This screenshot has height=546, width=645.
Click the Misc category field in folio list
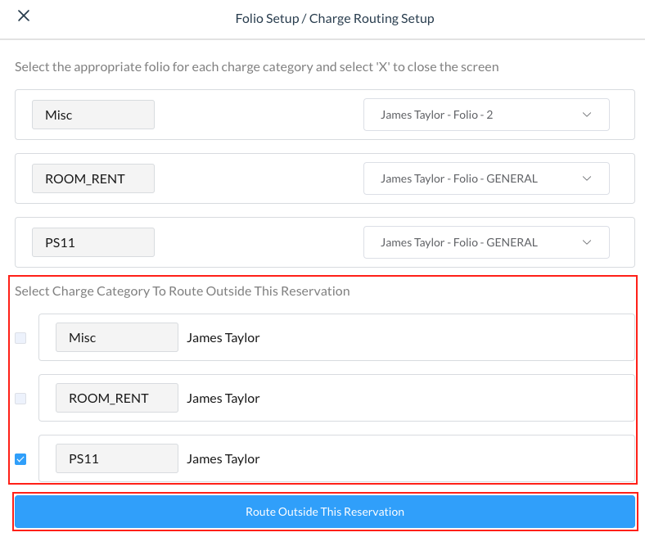93,115
